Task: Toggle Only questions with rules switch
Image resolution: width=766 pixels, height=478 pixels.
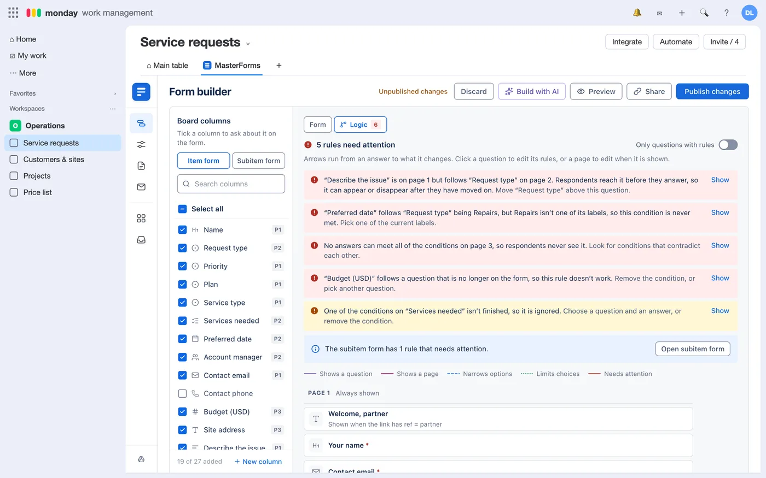Action: (x=728, y=145)
